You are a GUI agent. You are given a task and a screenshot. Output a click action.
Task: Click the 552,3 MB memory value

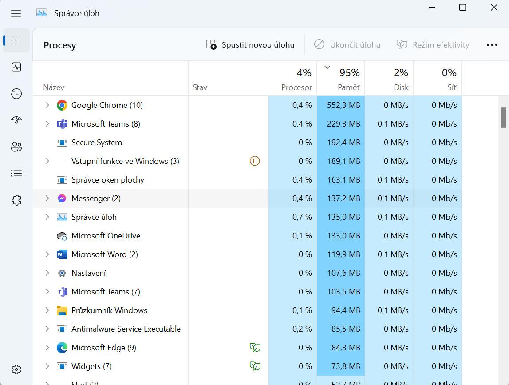[343, 105]
